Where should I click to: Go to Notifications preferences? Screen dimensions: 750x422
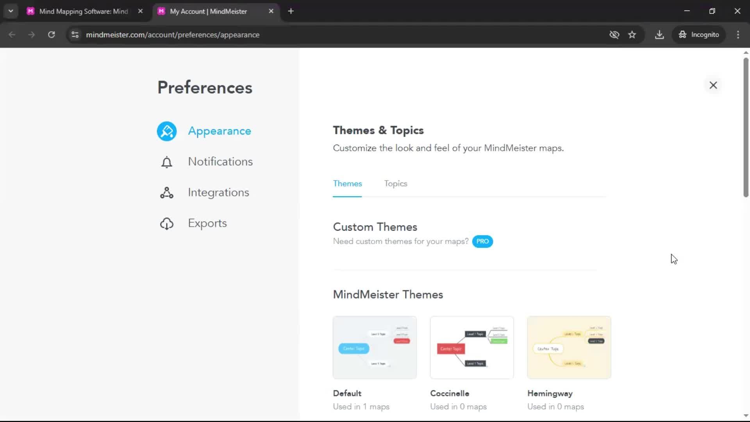point(220,161)
